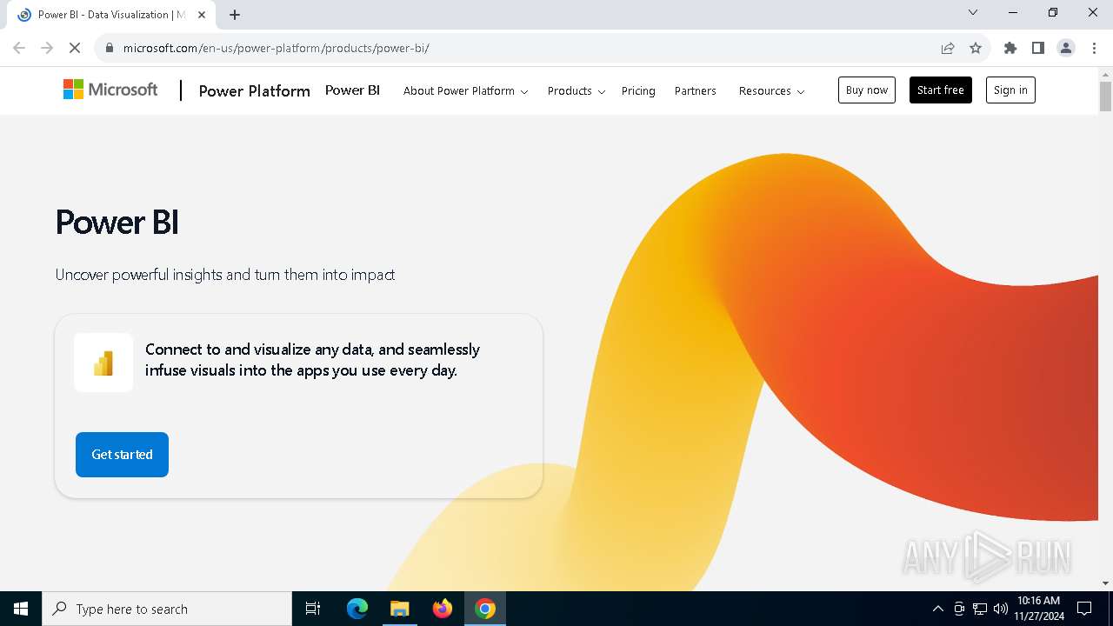This screenshot has height=626, width=1113.
Task: Open the Chrome profile avatar
Action: pyautogui.click(x=1066, y=48)
